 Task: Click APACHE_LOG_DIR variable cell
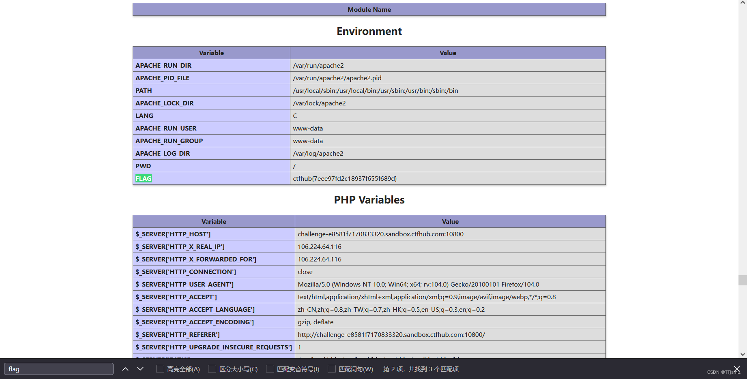(211, 153)
